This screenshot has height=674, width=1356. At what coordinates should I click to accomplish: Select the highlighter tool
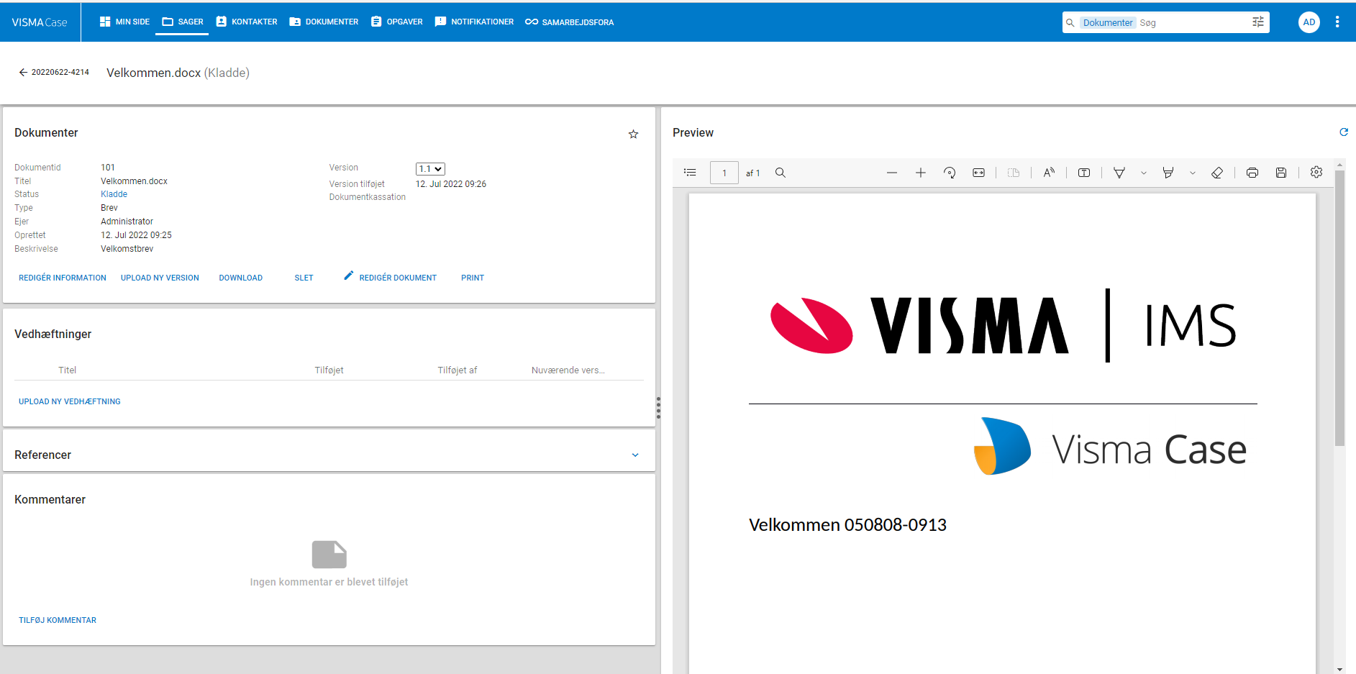click(1168, 173)
